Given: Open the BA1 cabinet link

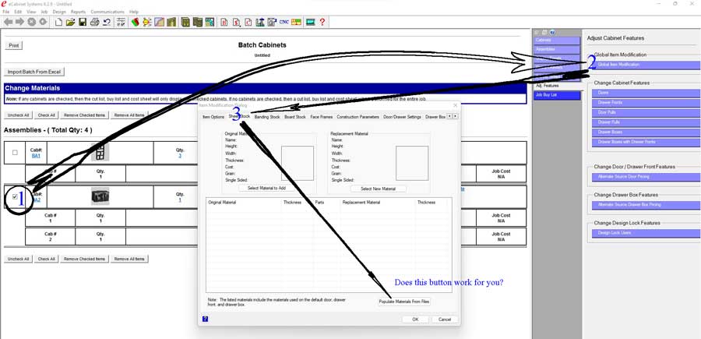Looking at the screenshot, I should pos(36,156).
